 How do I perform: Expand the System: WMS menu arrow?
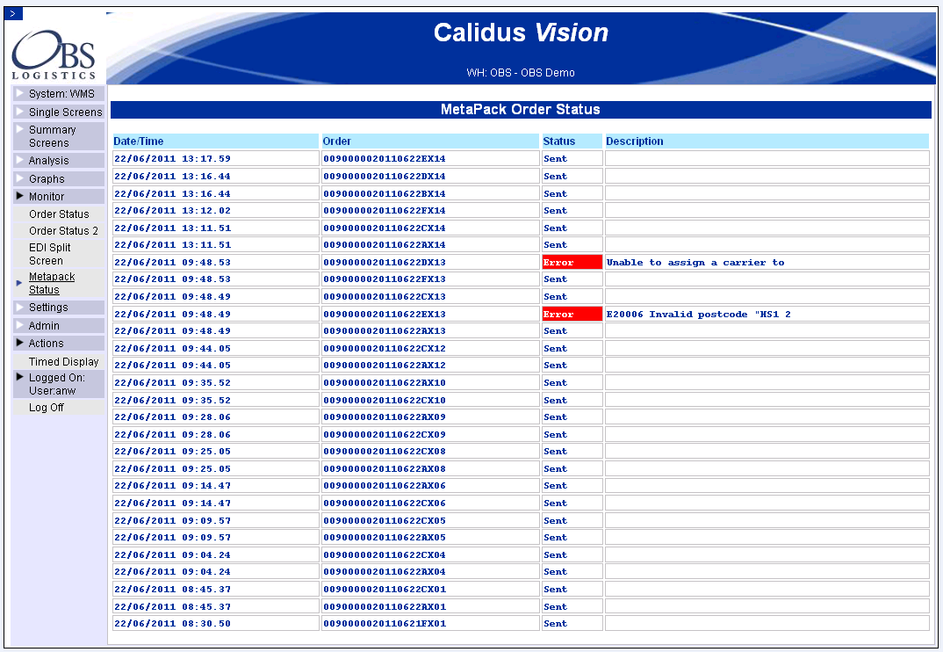point(20,93)
